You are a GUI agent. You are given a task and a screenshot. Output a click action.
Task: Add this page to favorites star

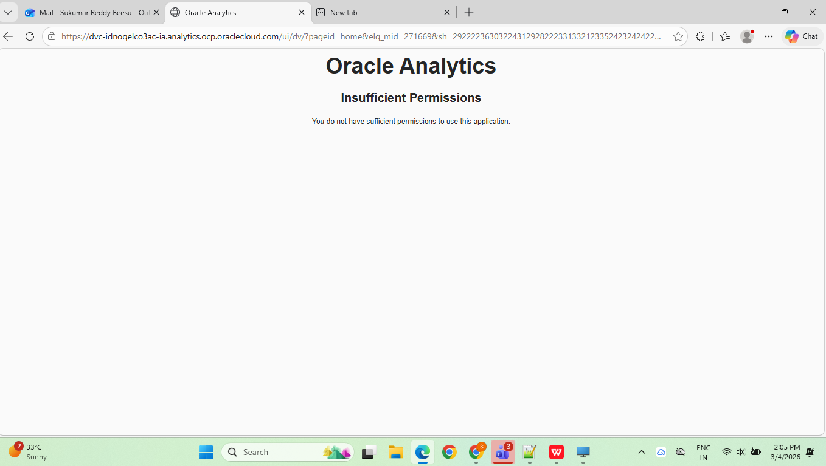(x=678, y=36)
